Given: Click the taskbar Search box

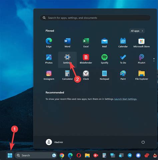Looking at the screenshot, I should click(x=36, y=155).
